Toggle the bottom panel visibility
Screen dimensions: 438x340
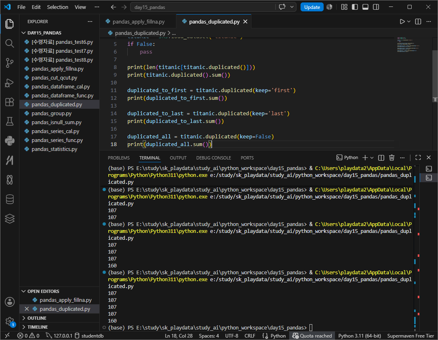coord(365,7)
